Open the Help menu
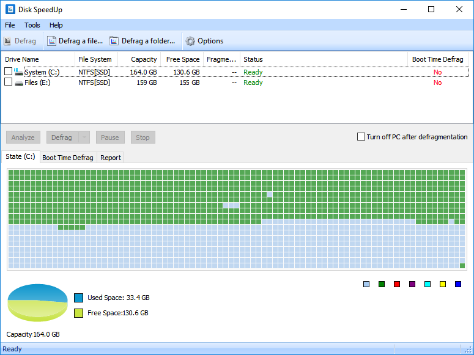The width and height of the screenshot is (474, 355). coord(56,25)
